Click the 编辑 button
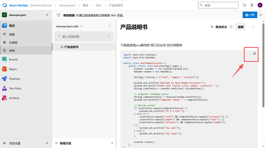 pos(241,27)
